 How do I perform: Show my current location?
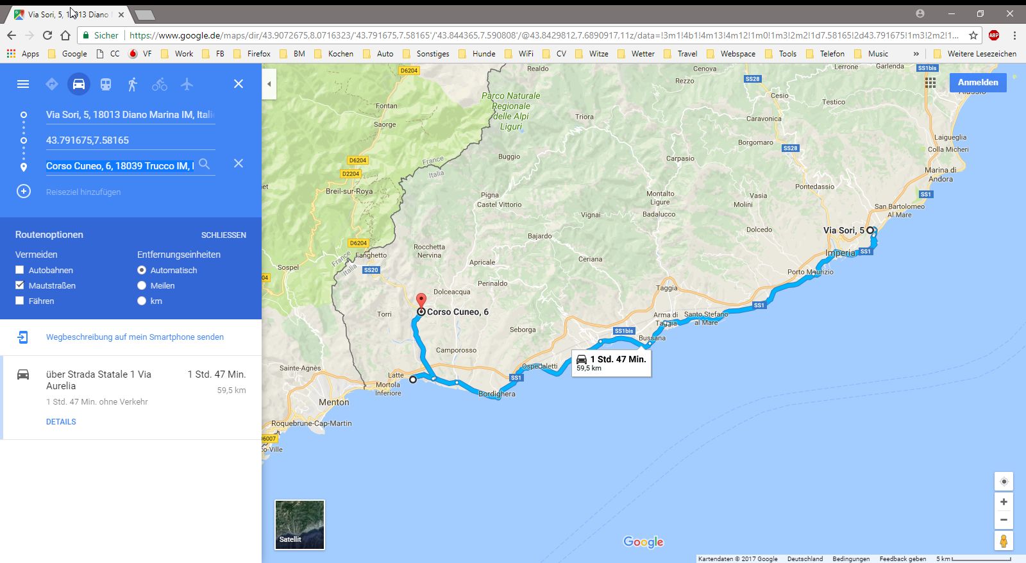(1004, 482)
